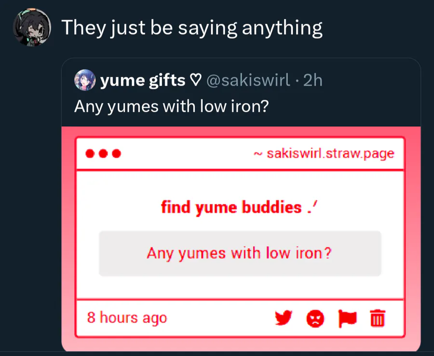Open the sakiswirl.straw.page link
The image size is (434, 356).
coord(330,154)
